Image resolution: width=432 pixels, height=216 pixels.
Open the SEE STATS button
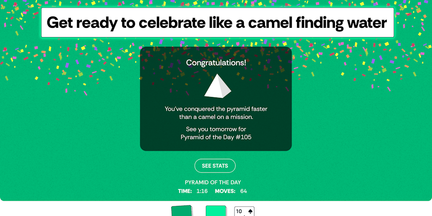pos(215,166)
